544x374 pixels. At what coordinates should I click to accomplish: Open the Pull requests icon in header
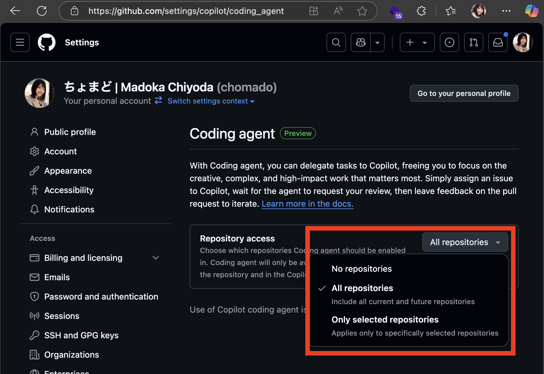pyautogui.click(x=474, y=42)
